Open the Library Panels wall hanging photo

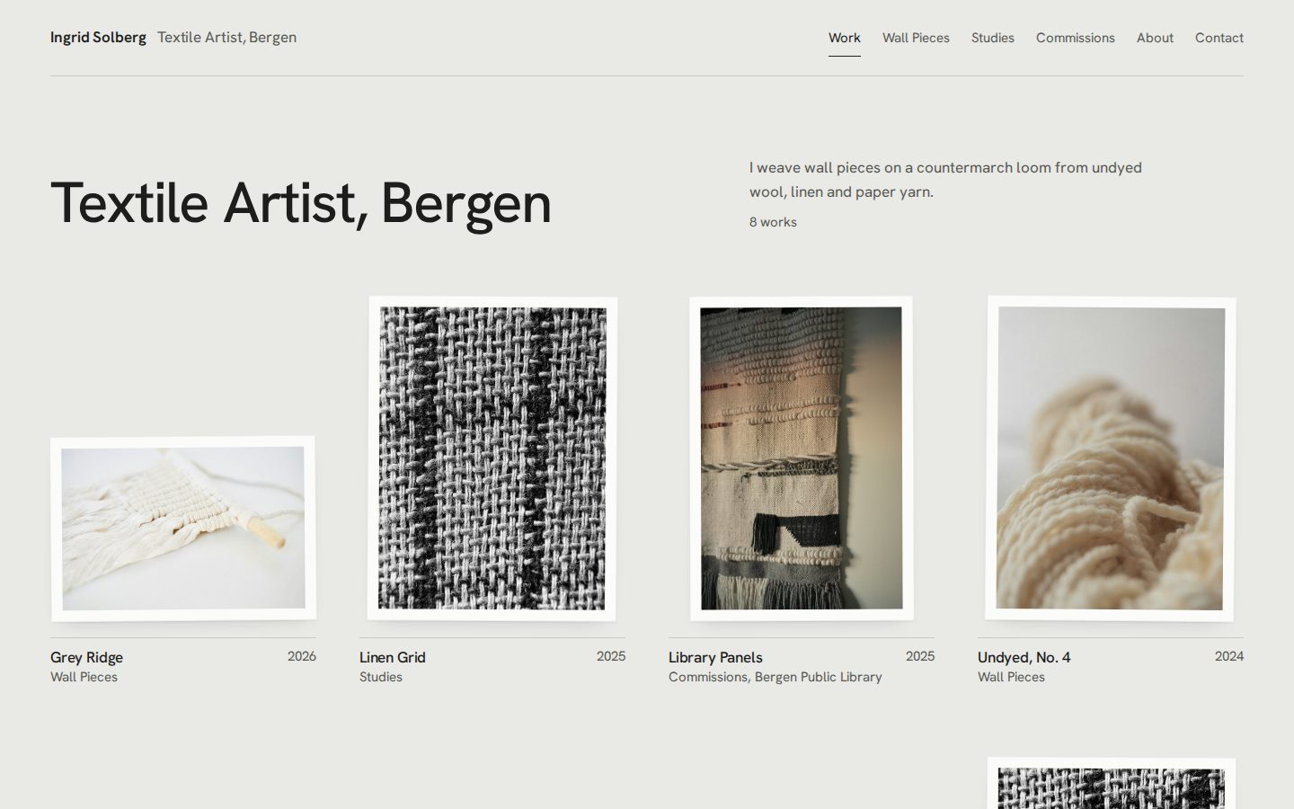802,458
